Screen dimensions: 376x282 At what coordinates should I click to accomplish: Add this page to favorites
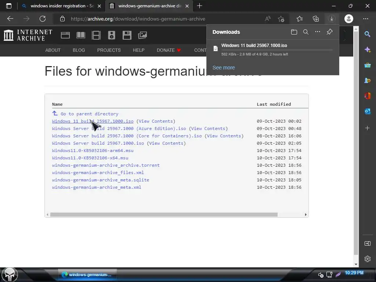coord(281,19)
